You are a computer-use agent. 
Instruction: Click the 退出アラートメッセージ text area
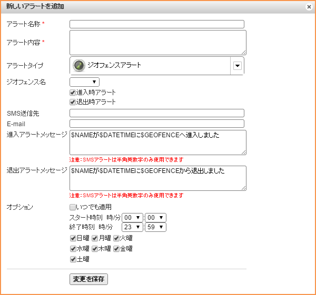(157, 178)
